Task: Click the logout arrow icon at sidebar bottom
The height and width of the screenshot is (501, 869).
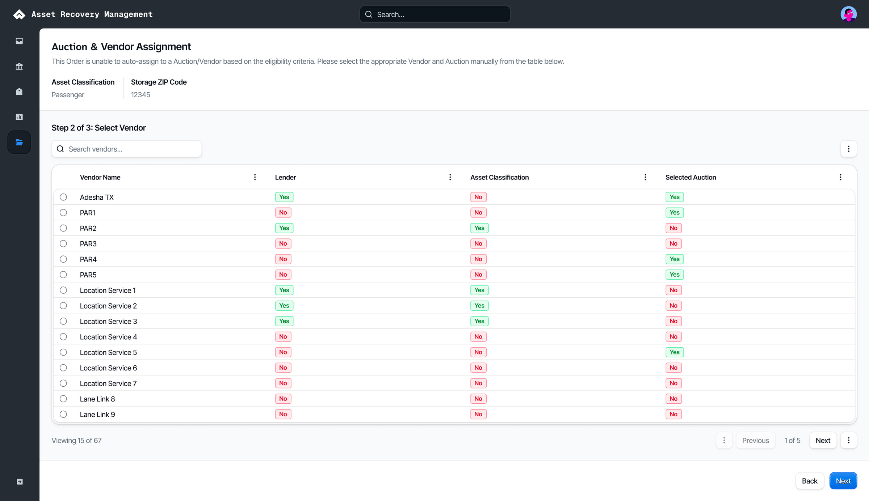Action: pyautogui.click(x=20, y=481)
